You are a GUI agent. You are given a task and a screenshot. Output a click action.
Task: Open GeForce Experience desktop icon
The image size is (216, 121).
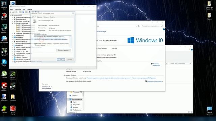(13, 75)
